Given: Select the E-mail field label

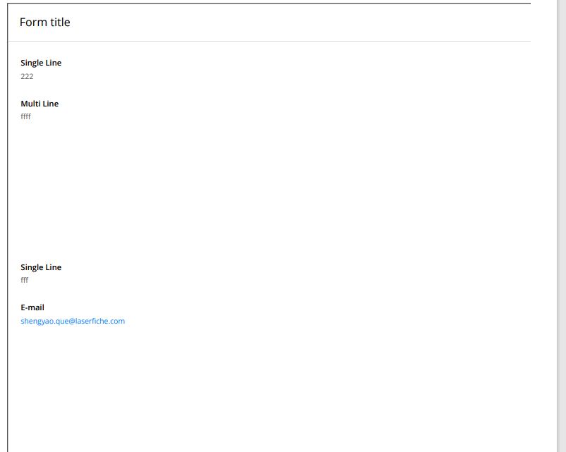Looking at the screenshot, I should [32, 307].
